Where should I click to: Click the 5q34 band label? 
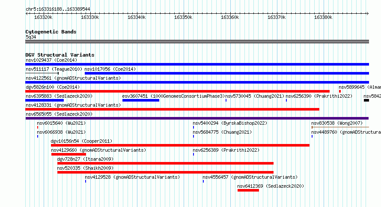(x=31, y=37)
